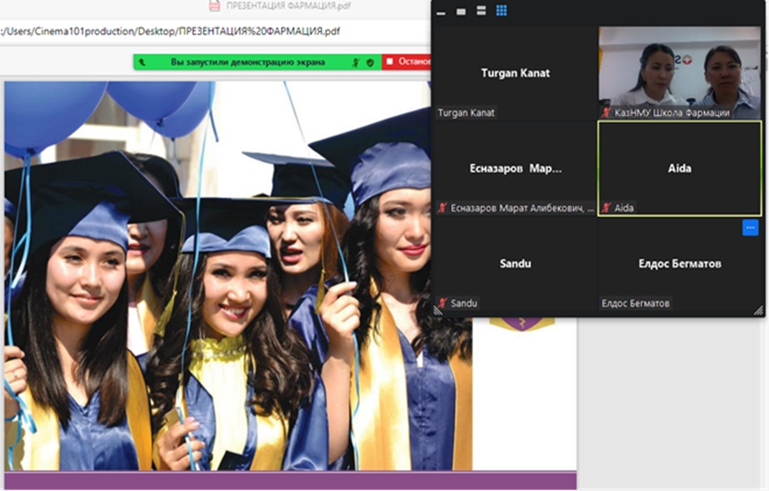Viewport: 769px width, 491px height.
Task: Click the phone icon in green sharing bar
Action: click(x=142, y=62)
